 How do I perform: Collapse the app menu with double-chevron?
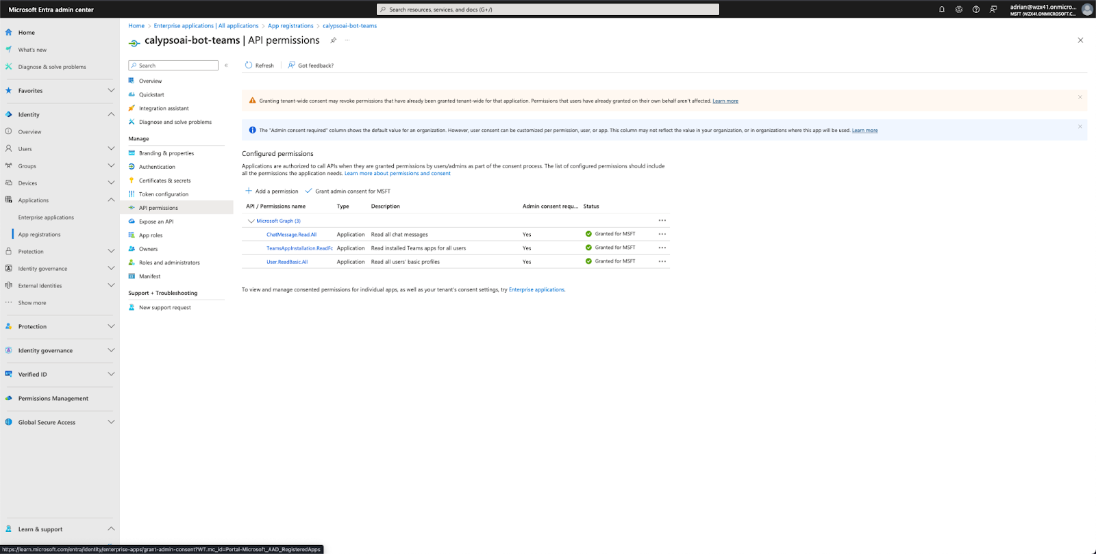point(226,66)
